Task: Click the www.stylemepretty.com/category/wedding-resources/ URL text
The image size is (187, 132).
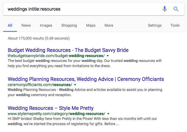Action: 56,114
